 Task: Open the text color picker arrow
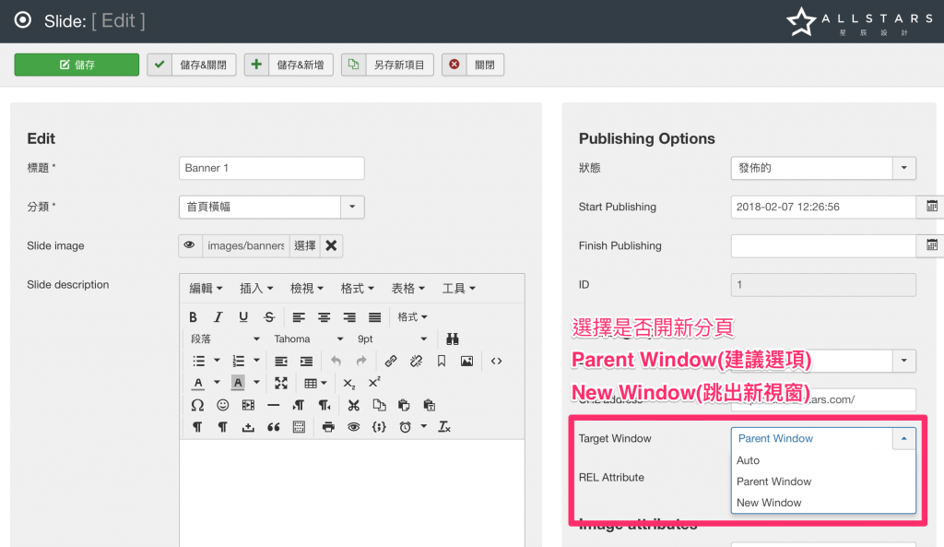217,383
